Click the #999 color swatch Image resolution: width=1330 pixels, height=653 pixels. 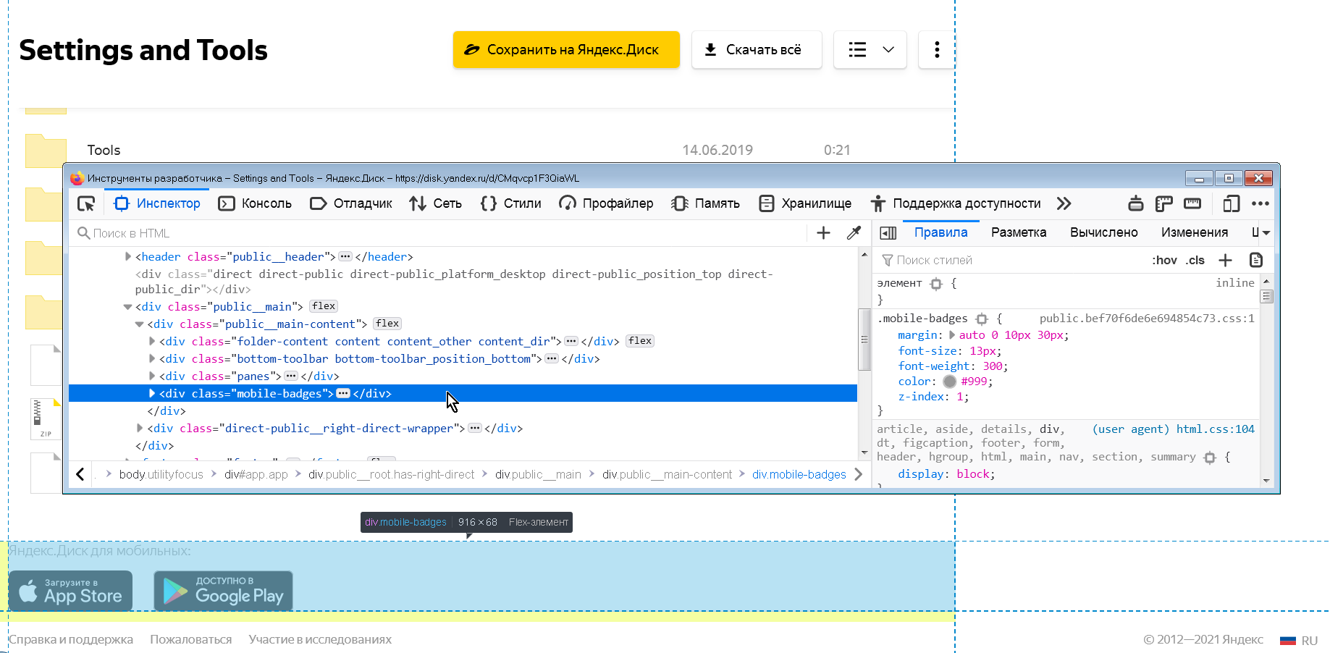(949, 381)
